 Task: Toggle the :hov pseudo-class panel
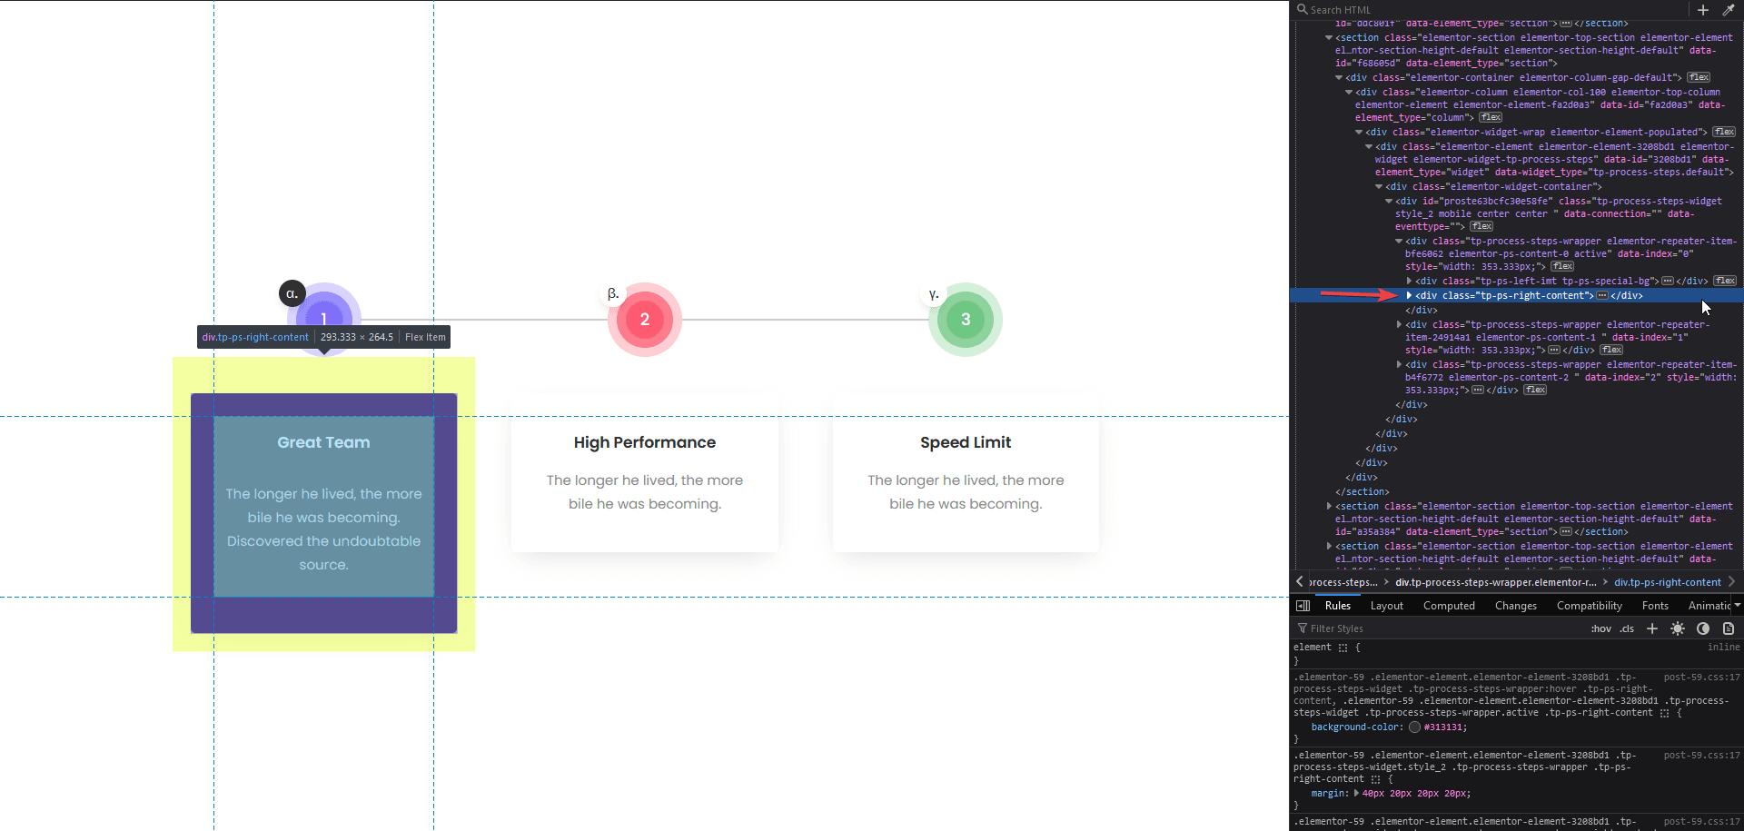1600,628
